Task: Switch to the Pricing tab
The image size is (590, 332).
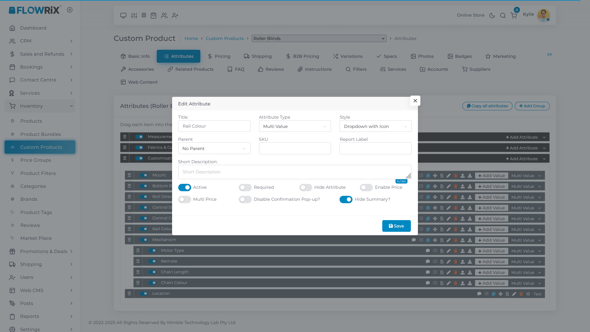Action: [219, 56]
